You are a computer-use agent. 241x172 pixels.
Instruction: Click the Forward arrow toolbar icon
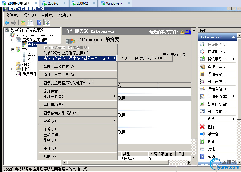pyautogui.click(x=14, y=23)
